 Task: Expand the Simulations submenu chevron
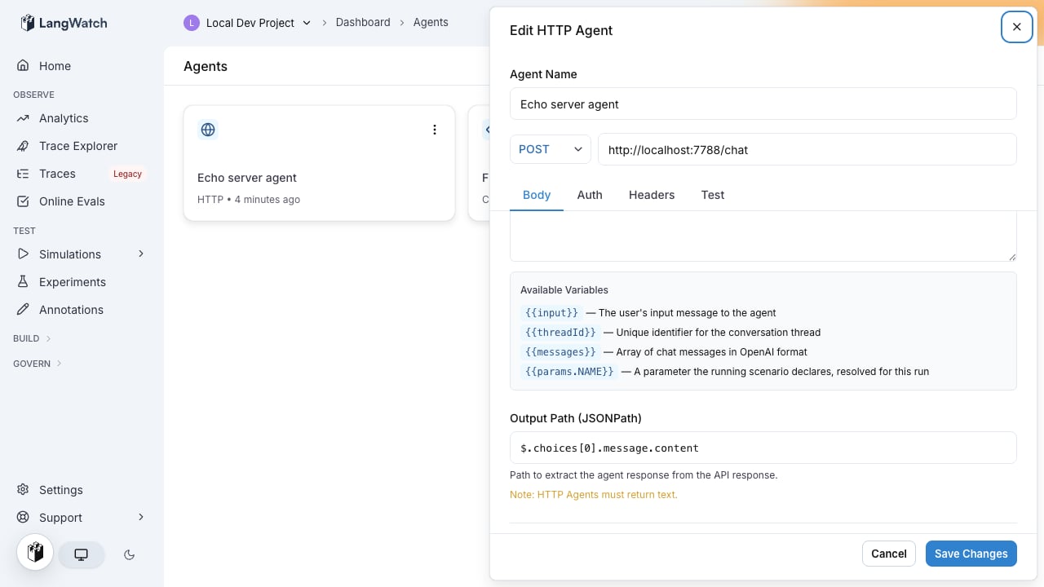[x=141, y=254]
